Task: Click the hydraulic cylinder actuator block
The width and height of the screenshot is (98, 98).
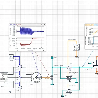Action: click(96, 65)
